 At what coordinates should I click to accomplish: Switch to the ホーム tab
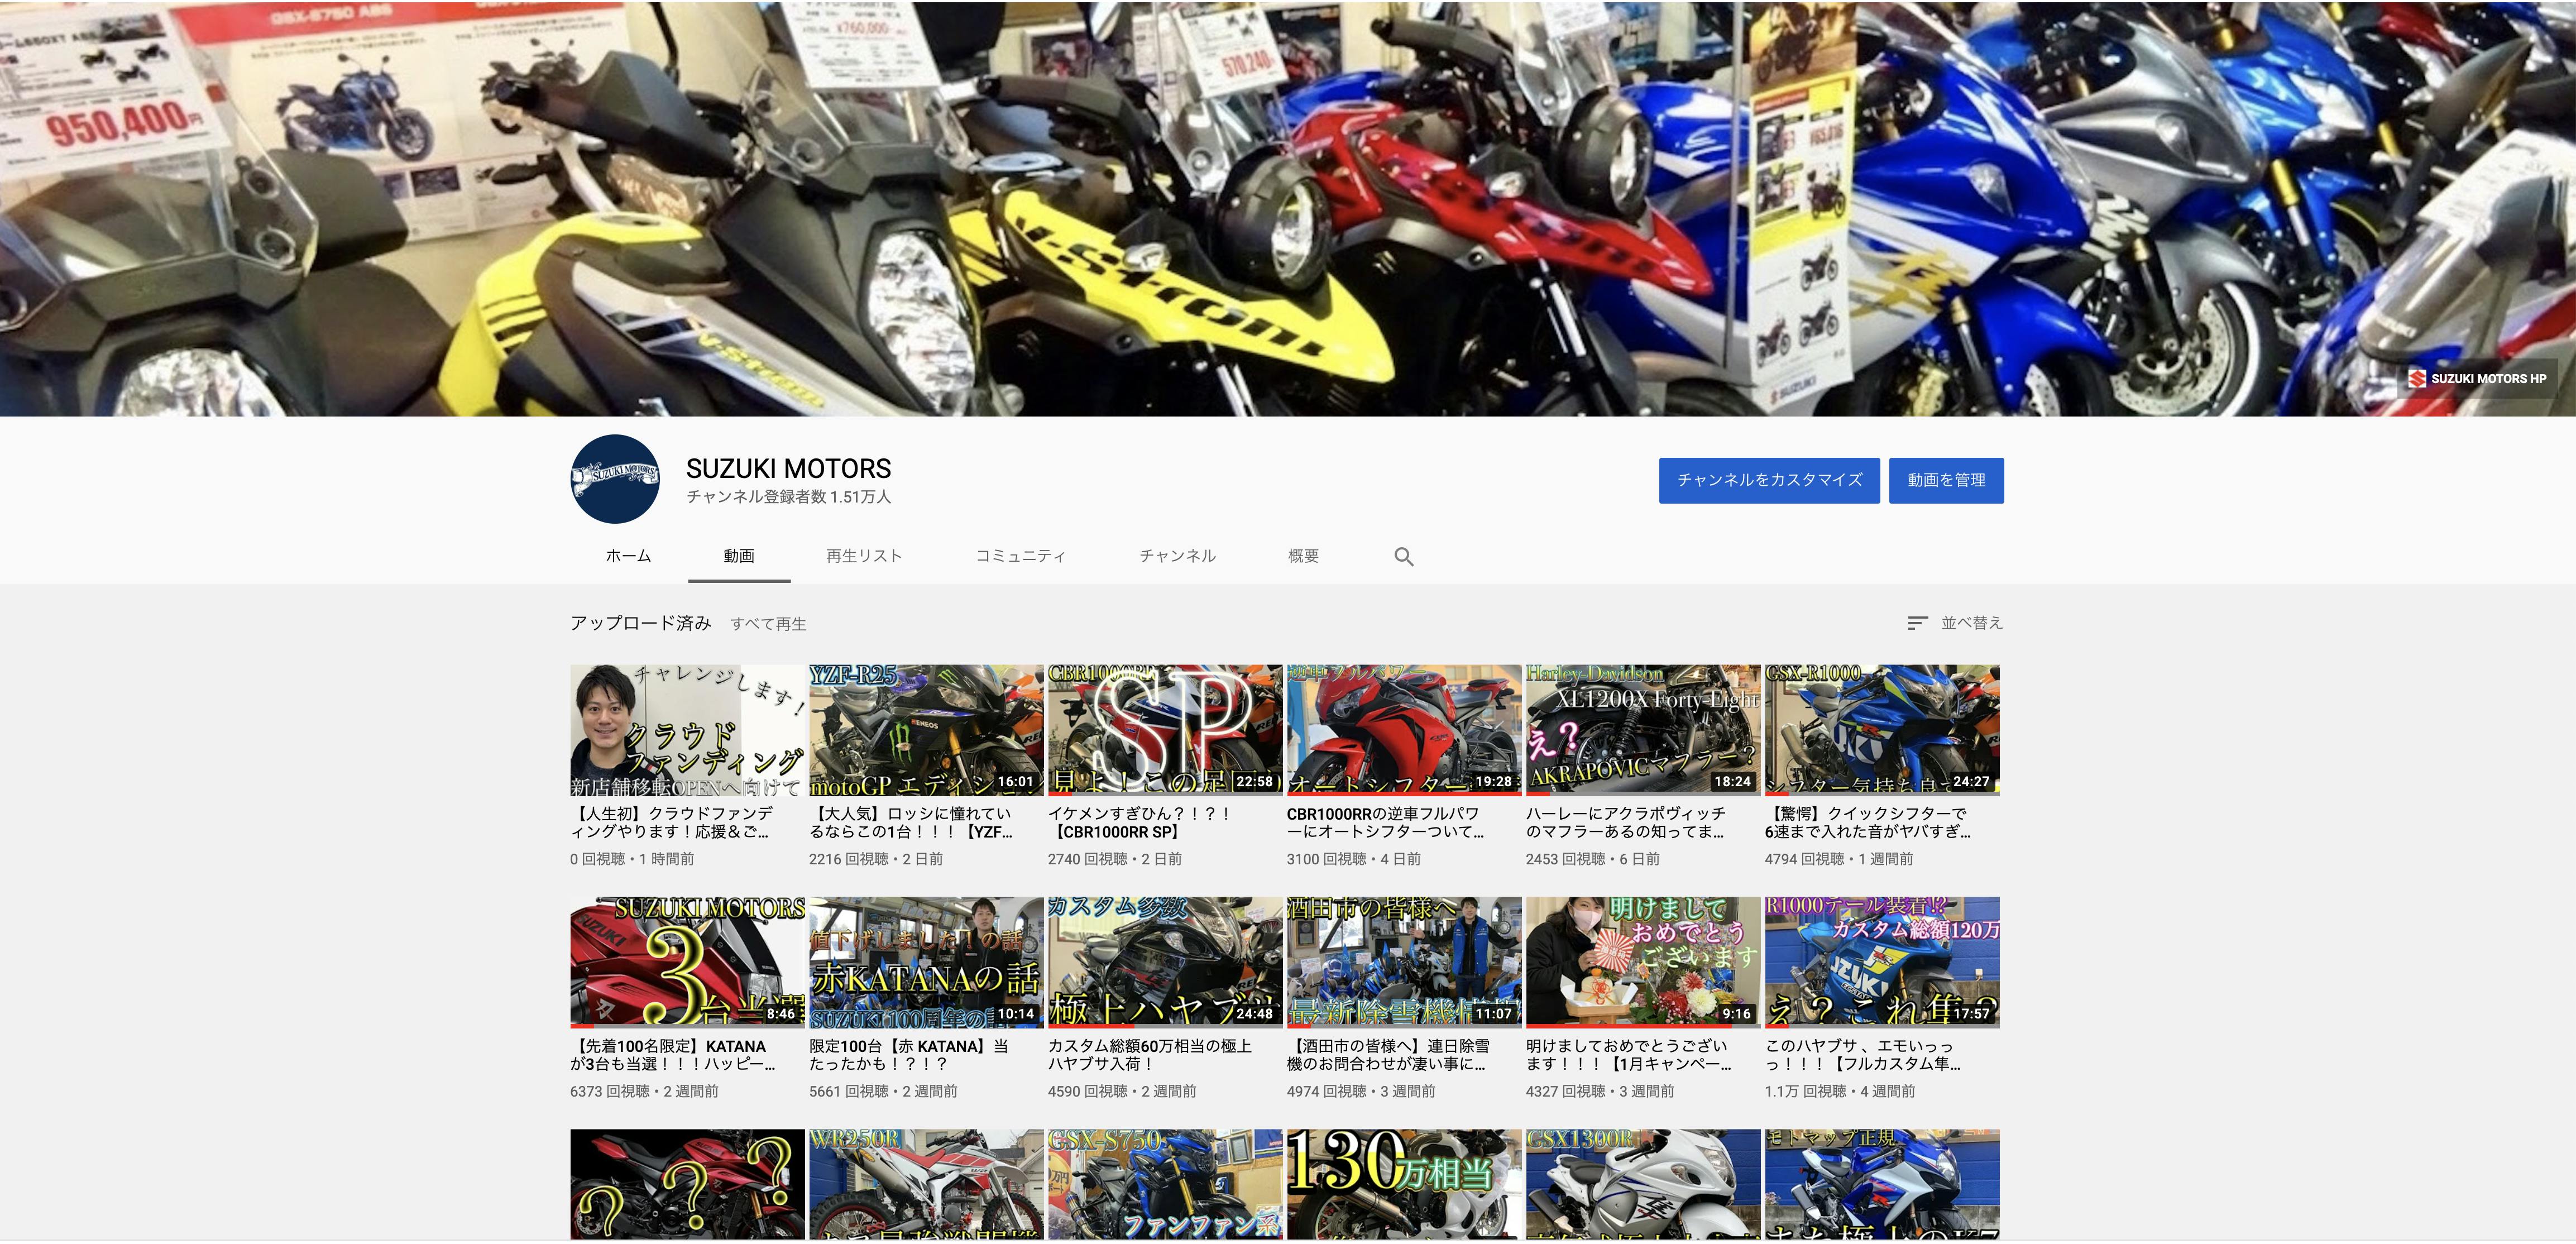628,556
